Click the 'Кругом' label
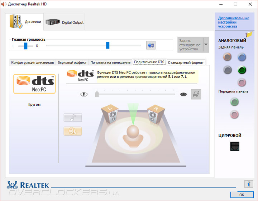258x201 pixels. (x=34, y=105)
